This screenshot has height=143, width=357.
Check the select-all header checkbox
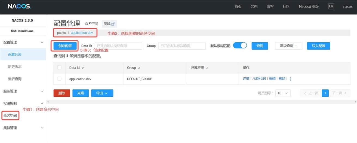pyautogui.click(x=59, y=68)
